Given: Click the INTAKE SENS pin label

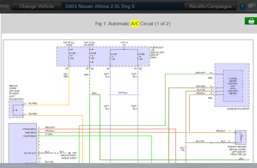Looking at the screenshot, I should pyautogui.click(x=29, y=129).
